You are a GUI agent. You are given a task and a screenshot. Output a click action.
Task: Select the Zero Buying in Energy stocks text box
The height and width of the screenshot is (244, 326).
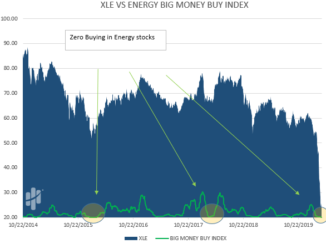[116, 40]
